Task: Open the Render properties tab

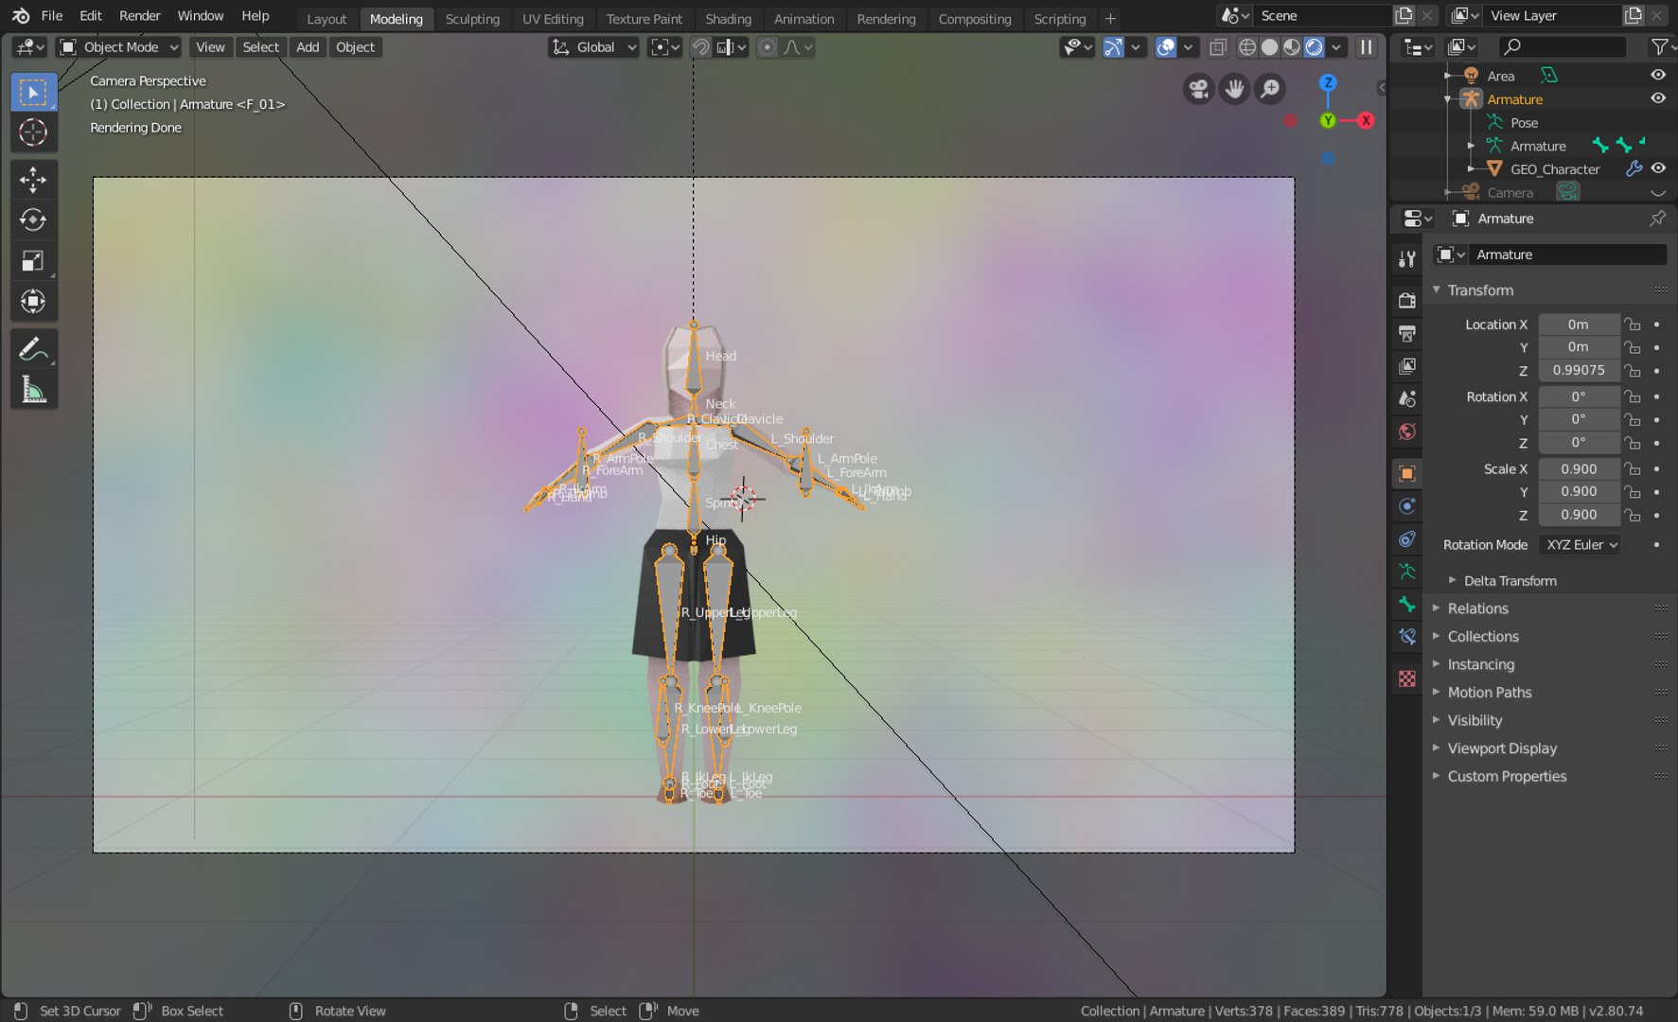Action: [1407, 301]
